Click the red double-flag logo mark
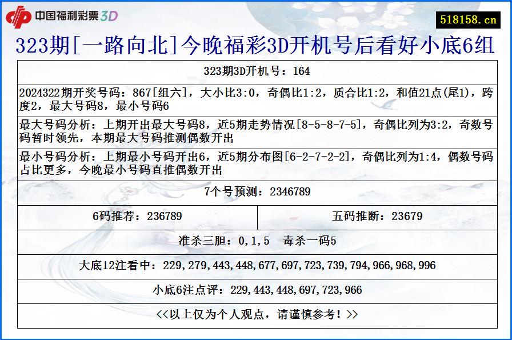Screen dimensions: 512x340 tap(20, 16)
